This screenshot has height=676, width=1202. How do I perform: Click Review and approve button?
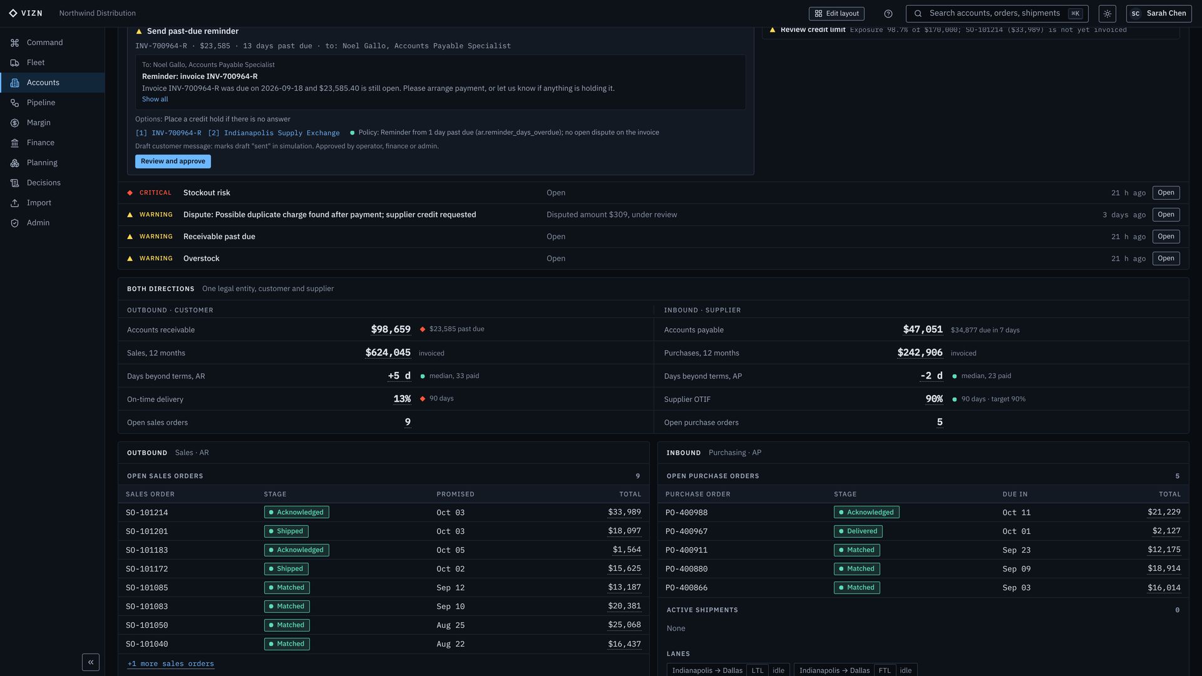click(173, 161)
